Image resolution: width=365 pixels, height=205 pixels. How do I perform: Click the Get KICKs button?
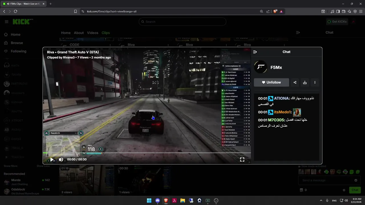click(337, 22)
